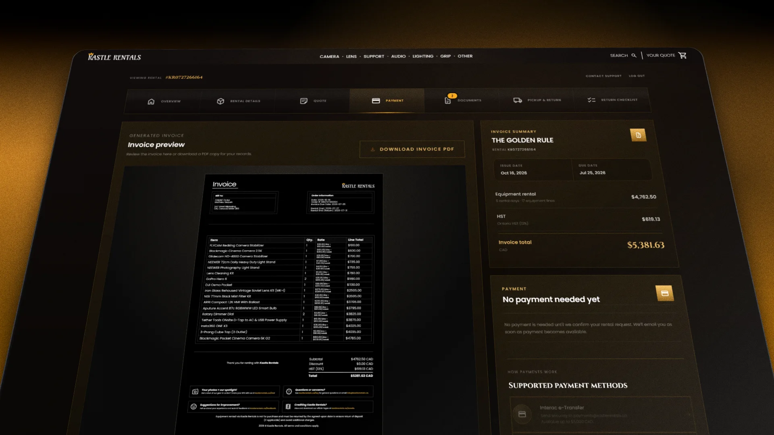Image resolution: width=774 pixels, height=435 pixels.
Task: Switch to the Quote tab
Action: (x=313, y=101)
